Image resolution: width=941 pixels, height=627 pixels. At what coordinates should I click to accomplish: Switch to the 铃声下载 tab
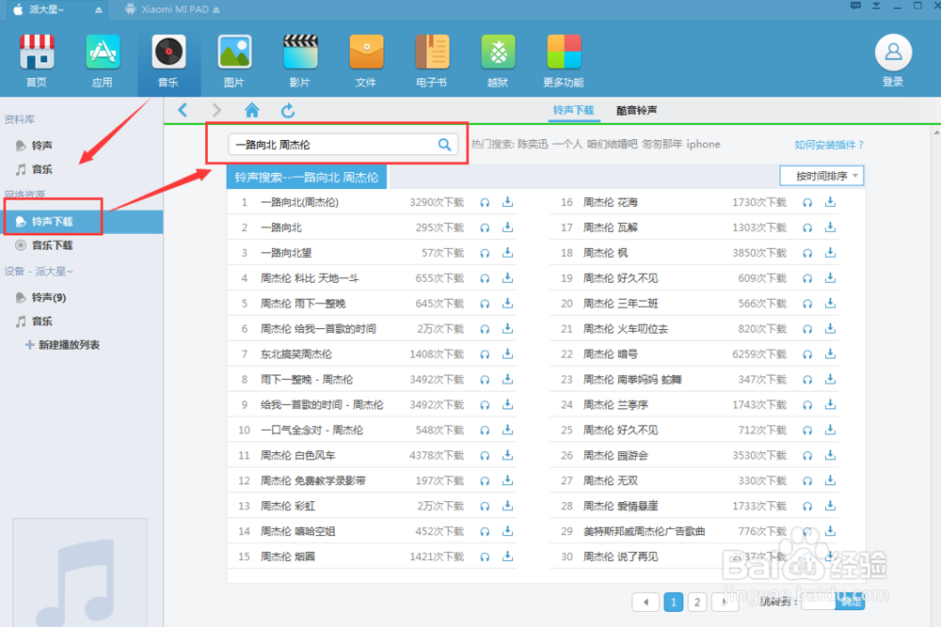tap(573, 110)
